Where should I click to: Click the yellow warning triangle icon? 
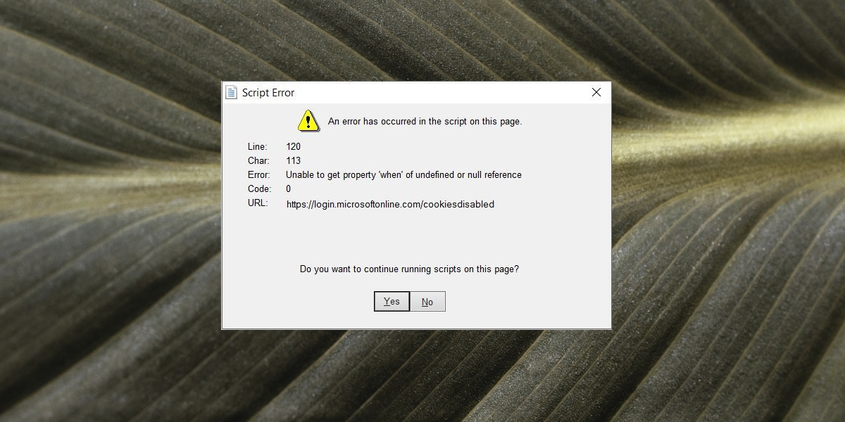point(308,121)
